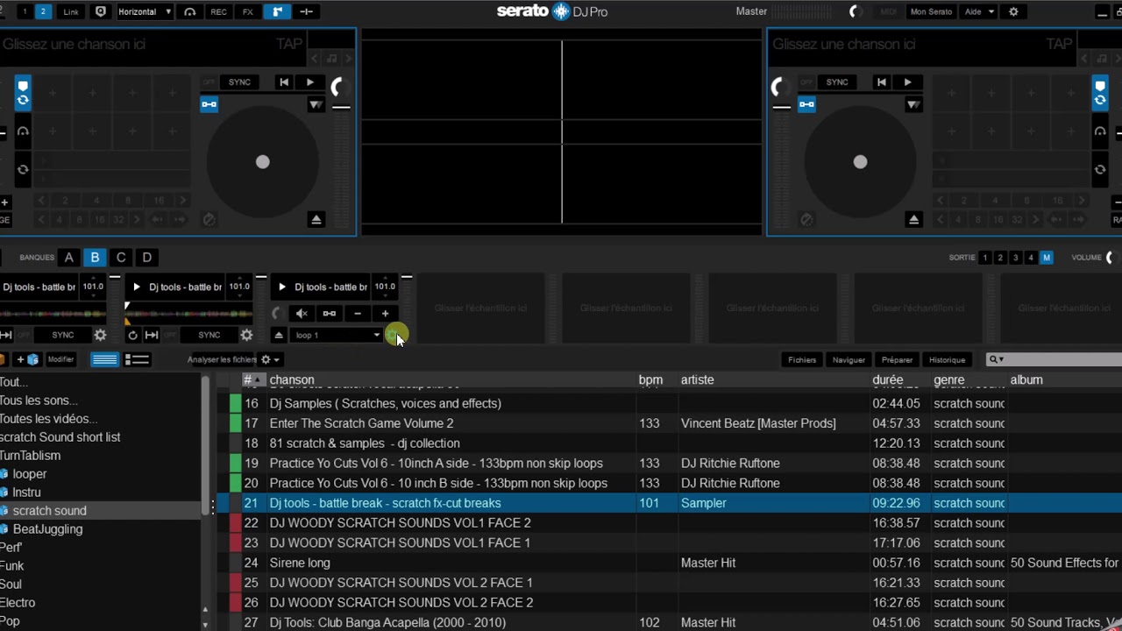The width and height of the screenshot is (1122, 631).
Task: Click the crossfader icon in top toolbar
Action: click(x=306, y=11)
